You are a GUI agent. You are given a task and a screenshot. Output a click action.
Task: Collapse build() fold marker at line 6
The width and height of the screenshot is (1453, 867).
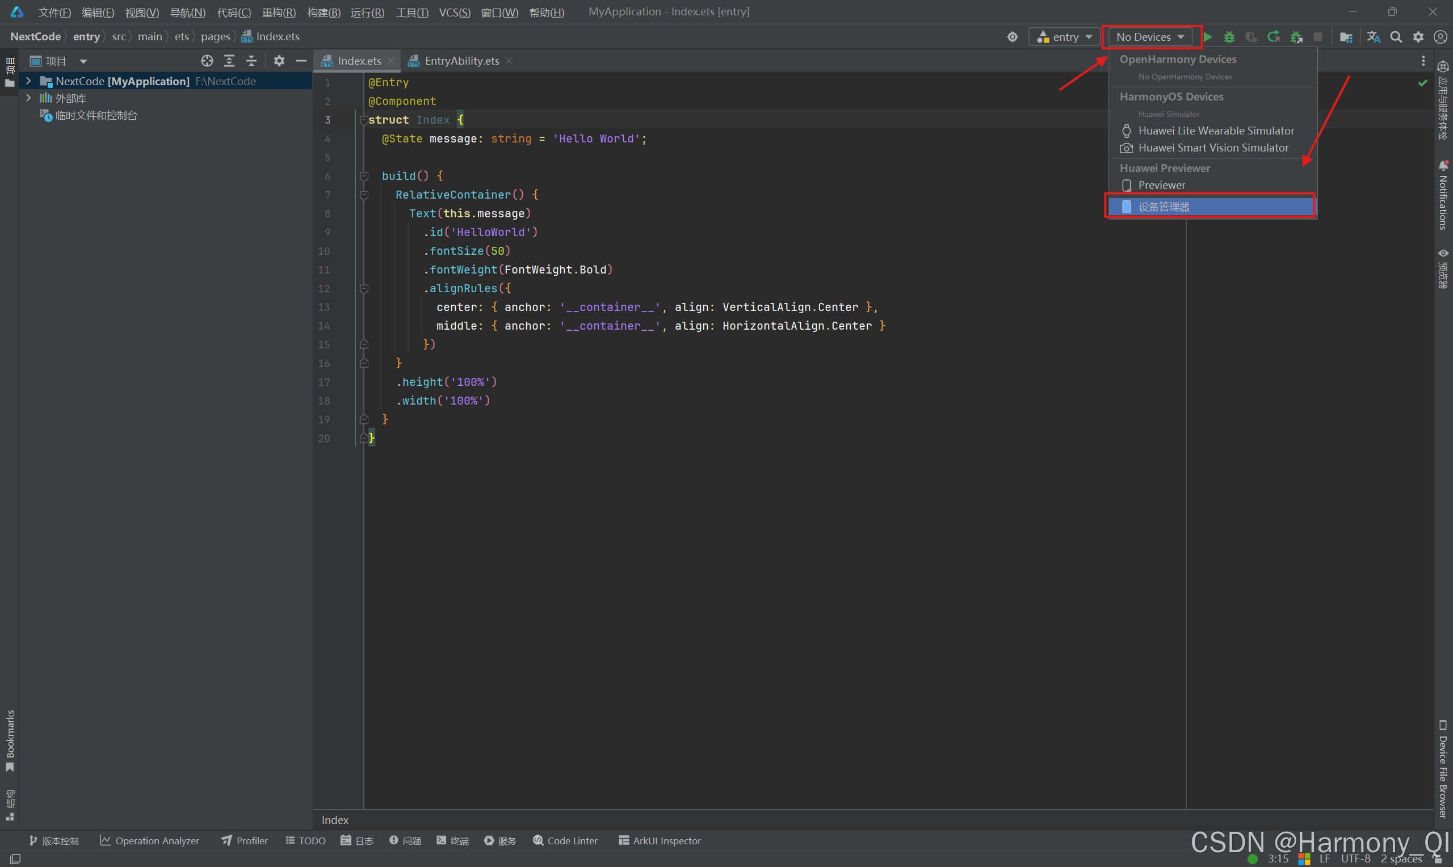pyautogui.click(x=364, y=176)
